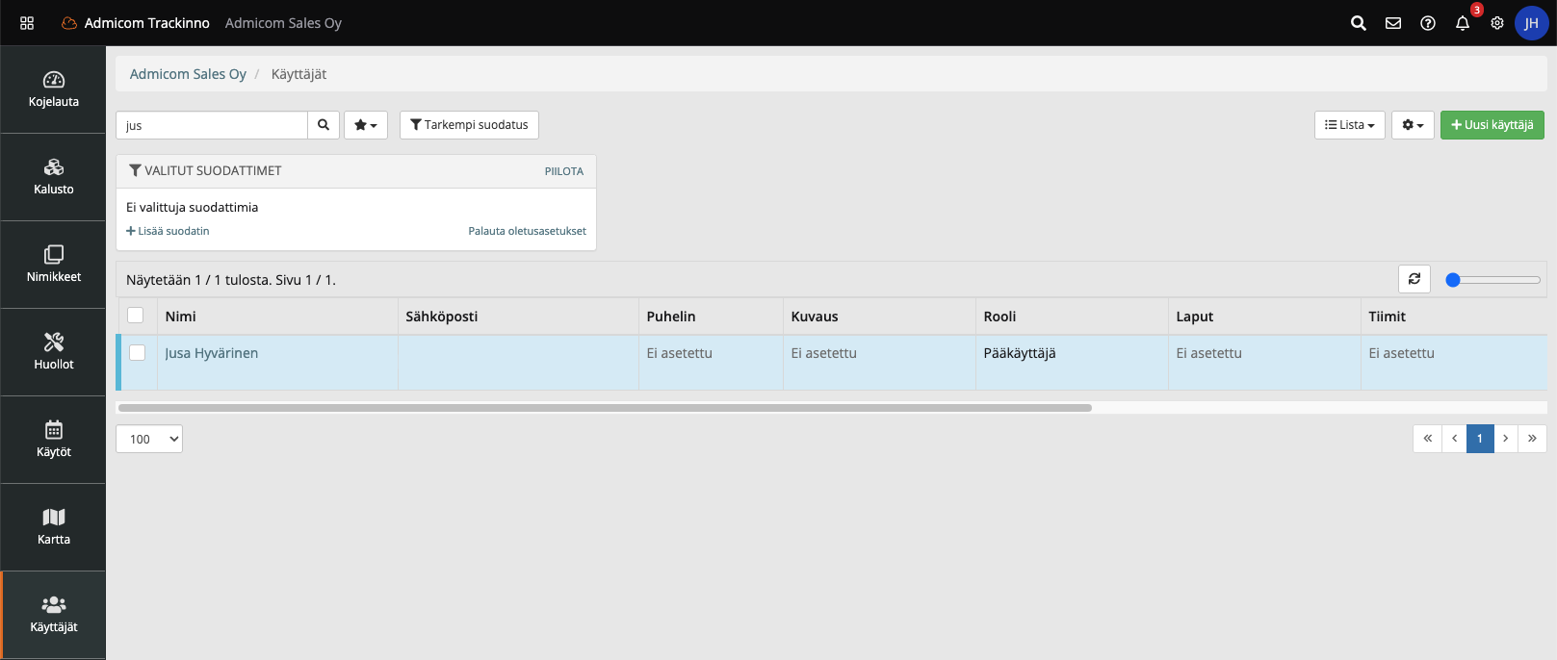The height and width of the screenshot is (660, 1557).
Task: Go to first page of results
Action: click(x=1428, y=439)
